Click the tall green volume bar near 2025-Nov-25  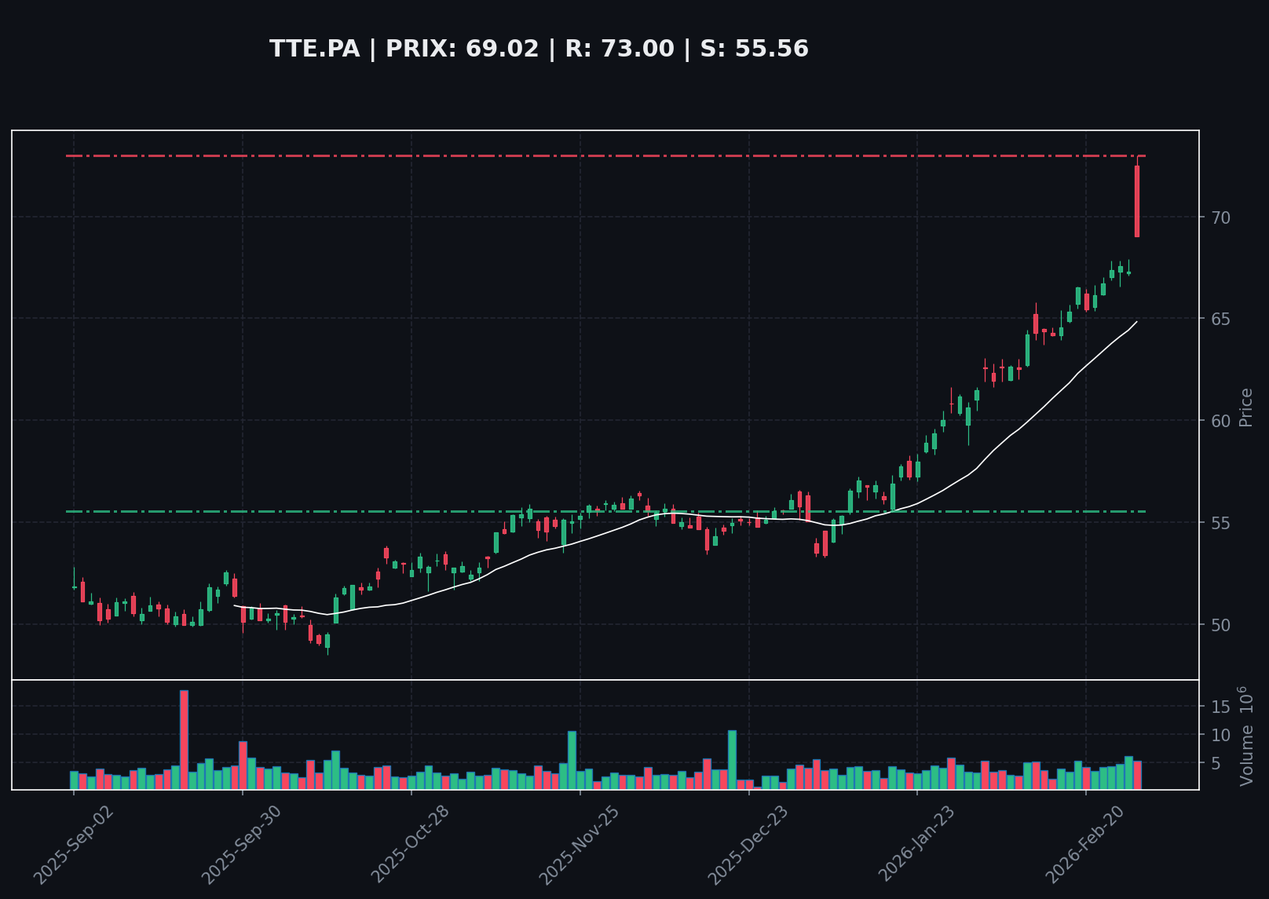click(x=572, y=759)
